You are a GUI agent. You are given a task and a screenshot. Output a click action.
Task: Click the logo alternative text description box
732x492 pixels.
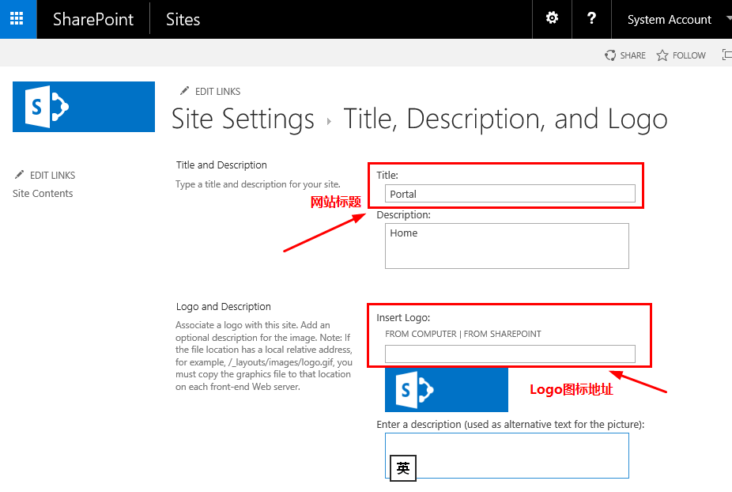(x=507, y=456)
